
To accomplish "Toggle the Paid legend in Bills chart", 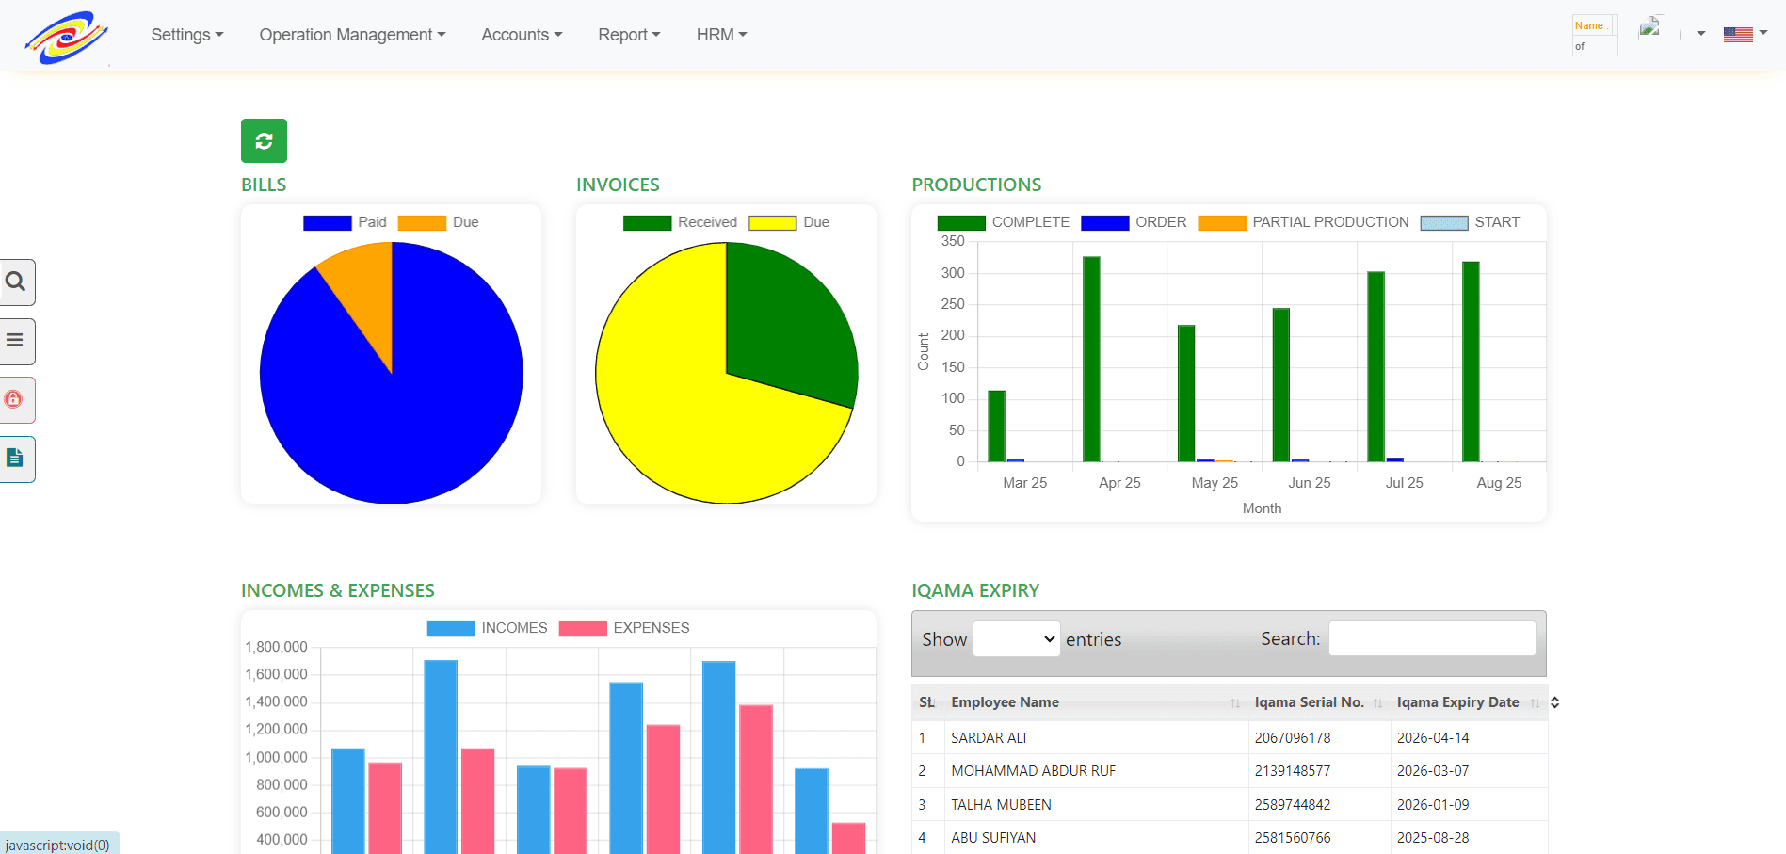I will pyautogui.click(x=345, y=222).
